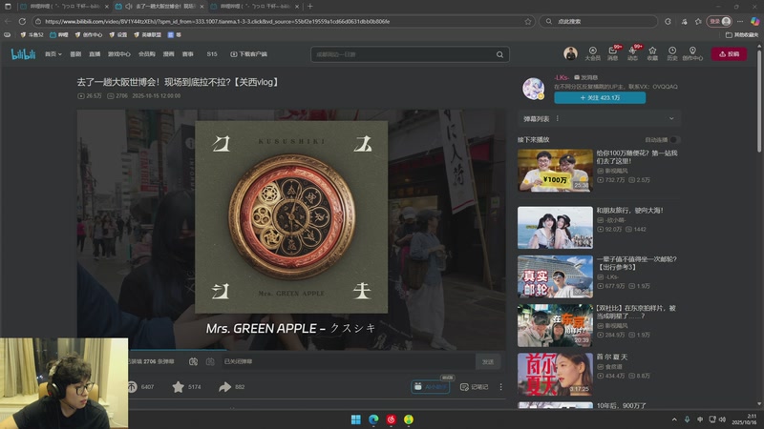
Task: Open browser favorites star-list icon
Action: click(698, 21)
